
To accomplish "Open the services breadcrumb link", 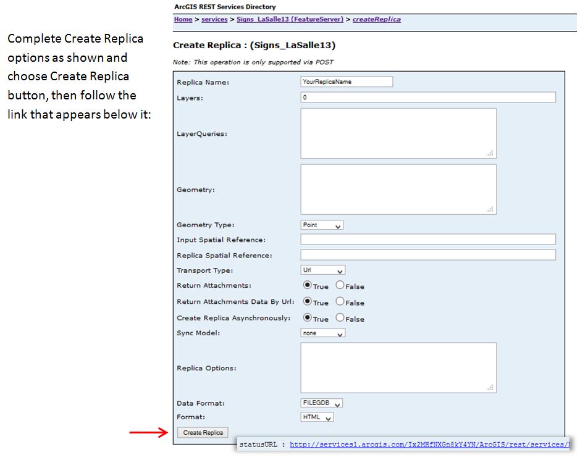I will pos(214,19).
